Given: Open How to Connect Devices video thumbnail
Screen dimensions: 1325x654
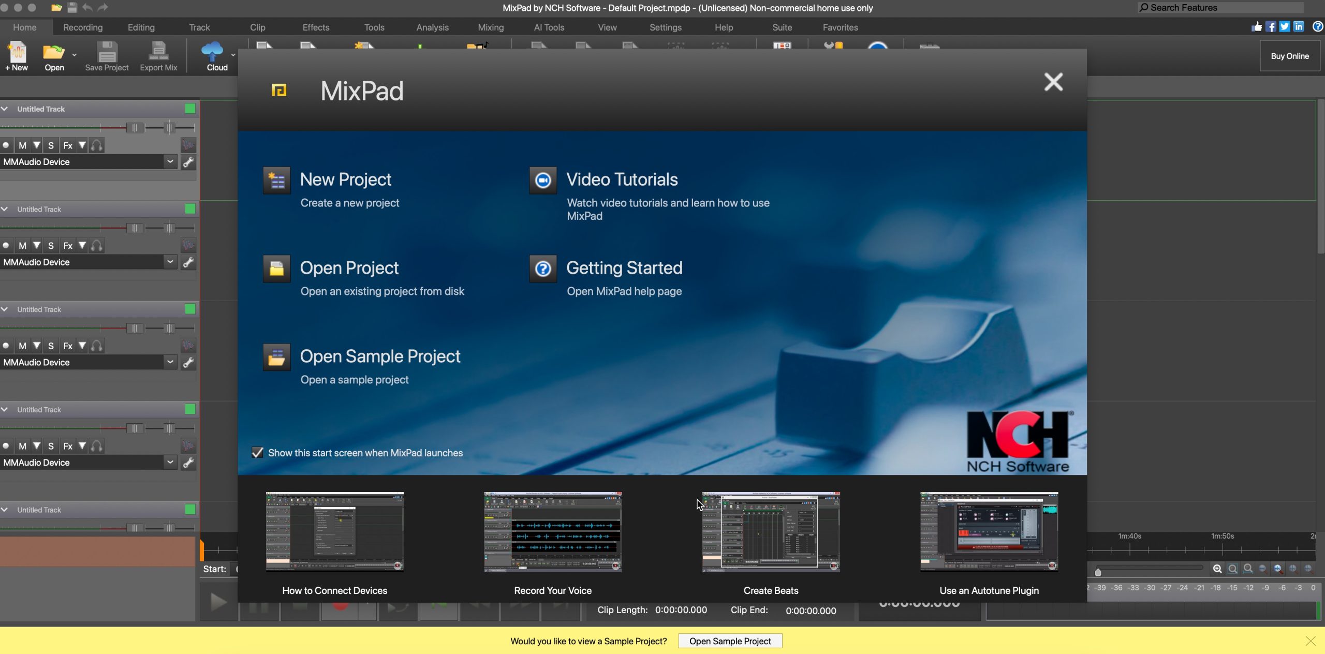Looking at the screenshot, I should [x=334, y=532].
